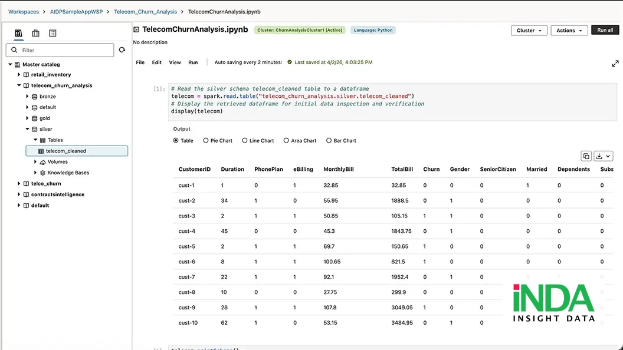Click the notebook icon beside the TelecomChurnAnalysis.ipynb title
The width and height of the screenshot is (623, 350).
pyautogui.click(x=136, y=29)
